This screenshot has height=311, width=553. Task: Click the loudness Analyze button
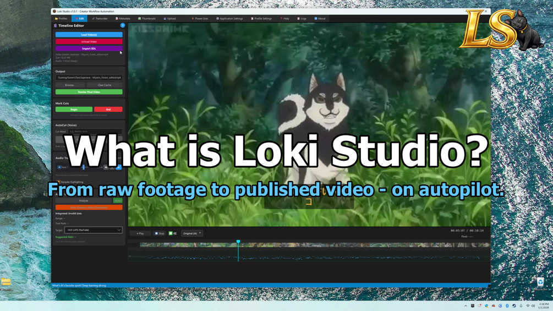[84, 200]
